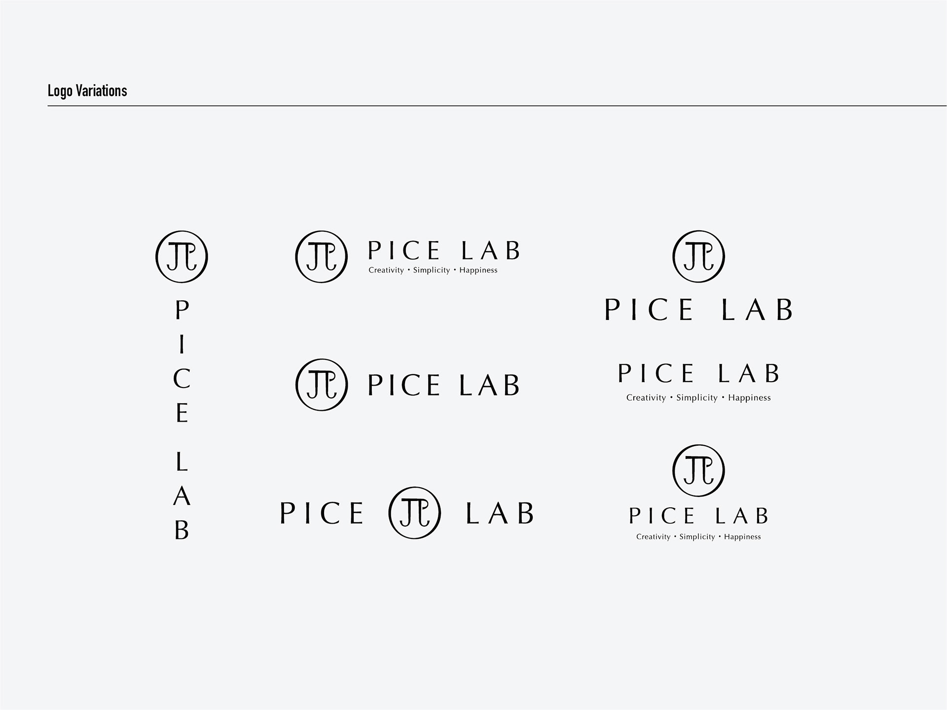Screen dimensions: 947x710
Task: Click the top right pi circle logo
Action: pos(698,256)
